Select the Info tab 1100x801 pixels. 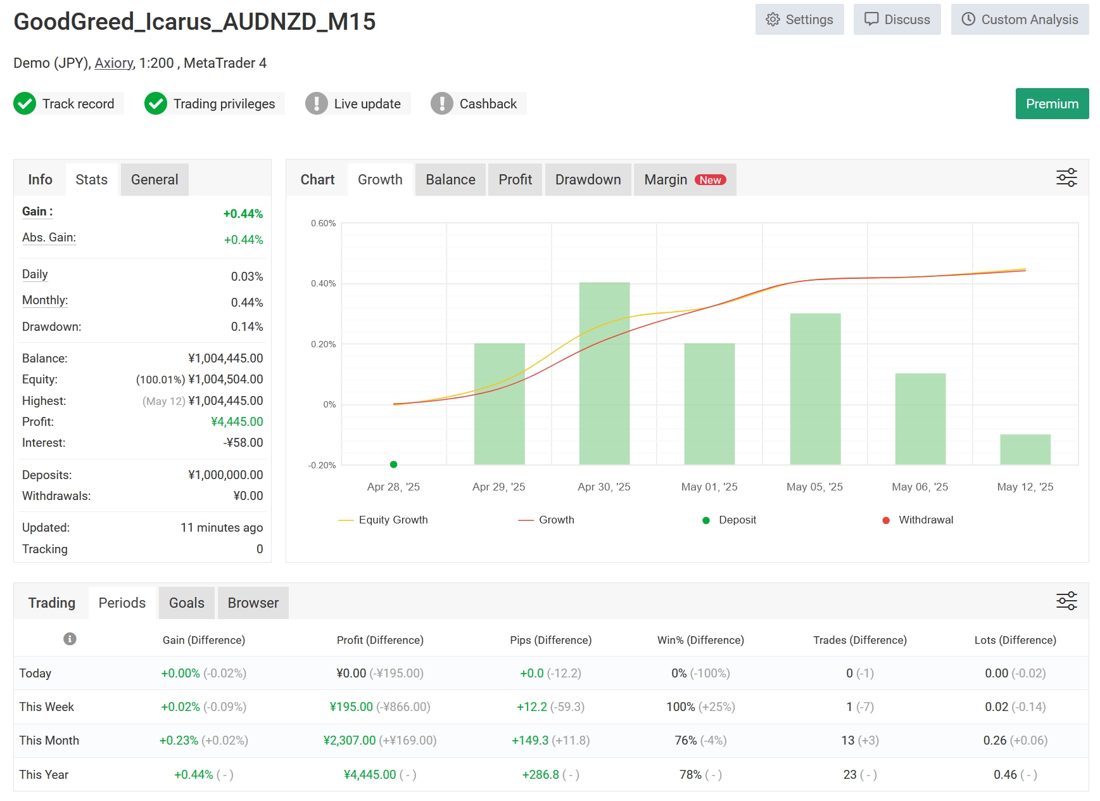click(x=40, y=180)
